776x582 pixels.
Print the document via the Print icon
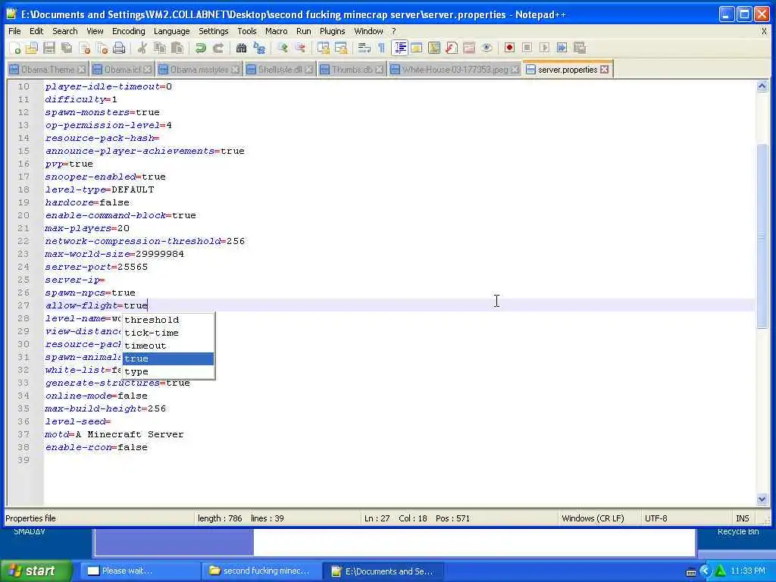coord(119,48)
